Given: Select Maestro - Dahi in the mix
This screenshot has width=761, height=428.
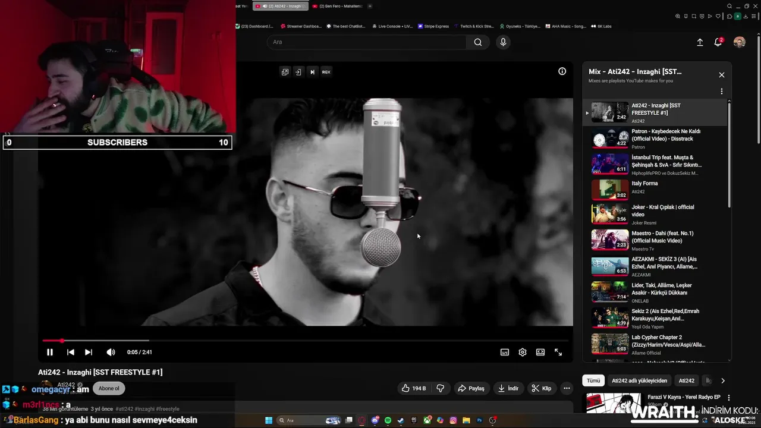Looking at the screenshot, I should (655, 240).
